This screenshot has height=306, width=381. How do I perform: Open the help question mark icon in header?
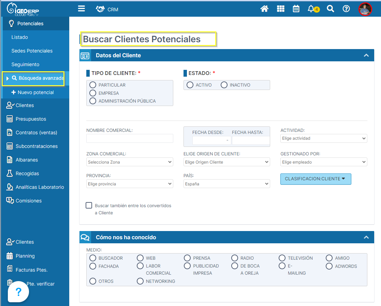point(346,9)
